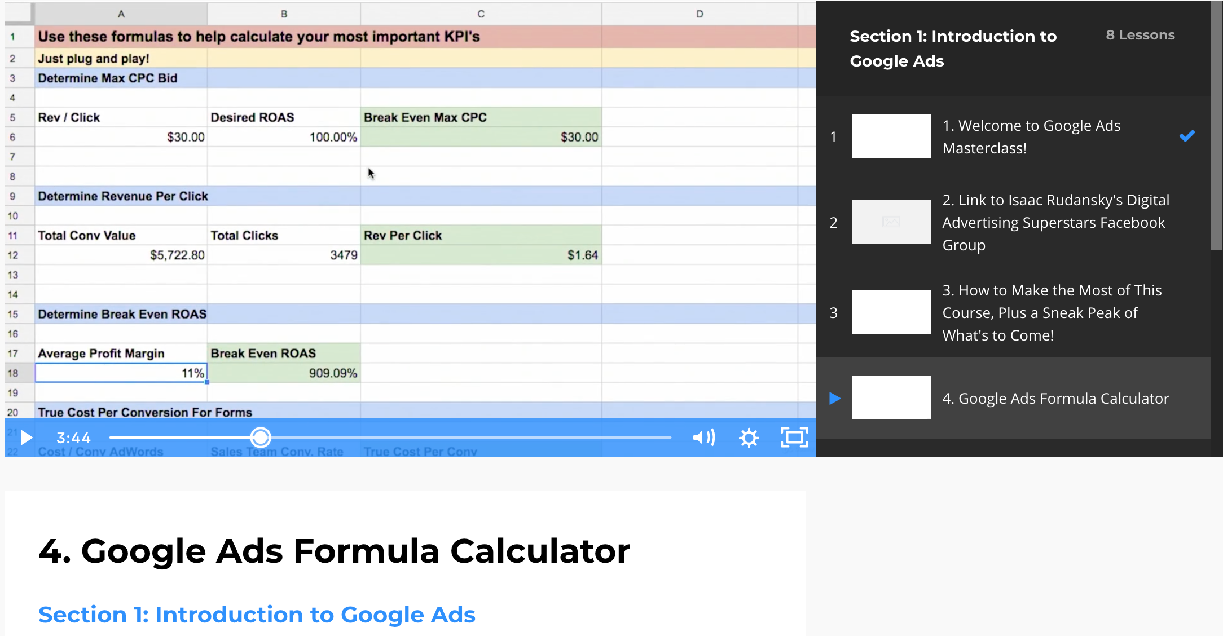Click the Google Ads Formula Calculator thumbnail
The width and height of the screenshot is (1223, 636).
(x=891, y=397)
